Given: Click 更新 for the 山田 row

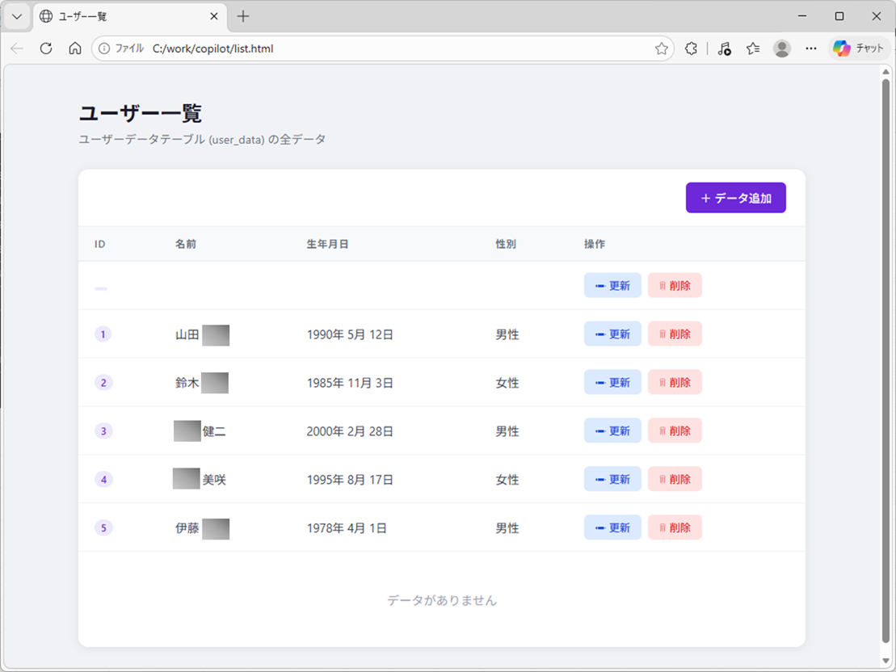Looking at the screenshot, I should 612,334.
